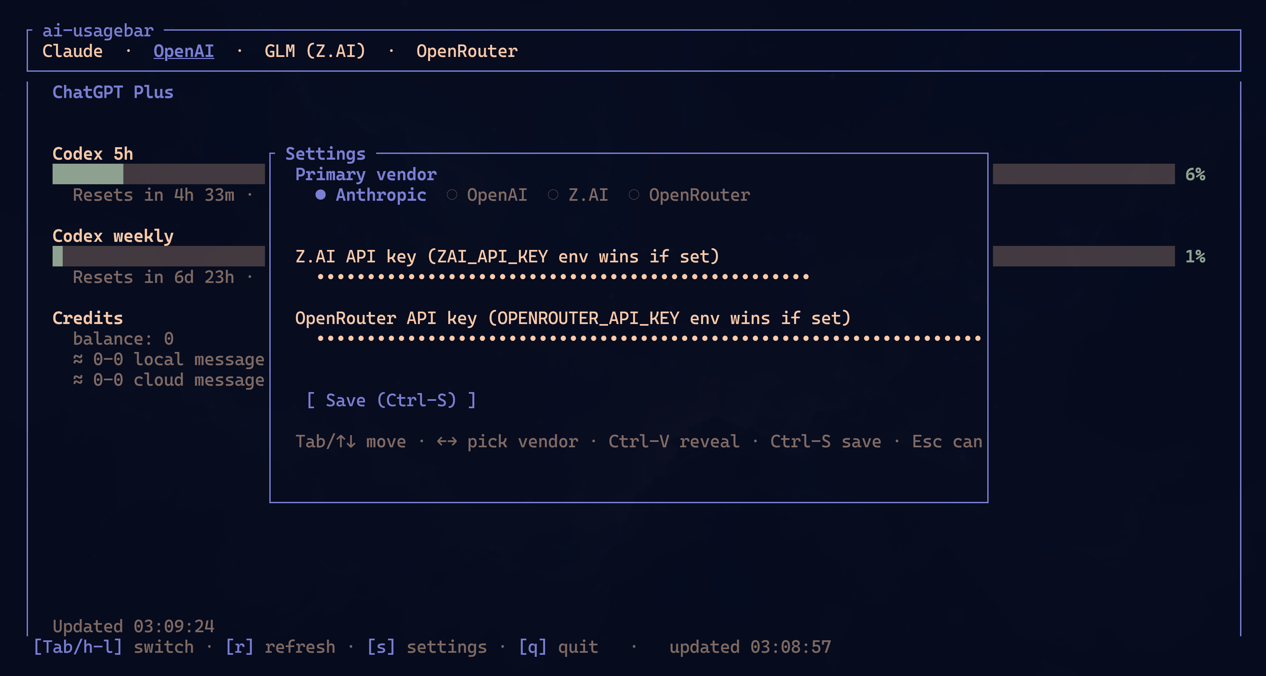
Task: Click the Codex 5h usage bar
Action: [x=159, y=174]
